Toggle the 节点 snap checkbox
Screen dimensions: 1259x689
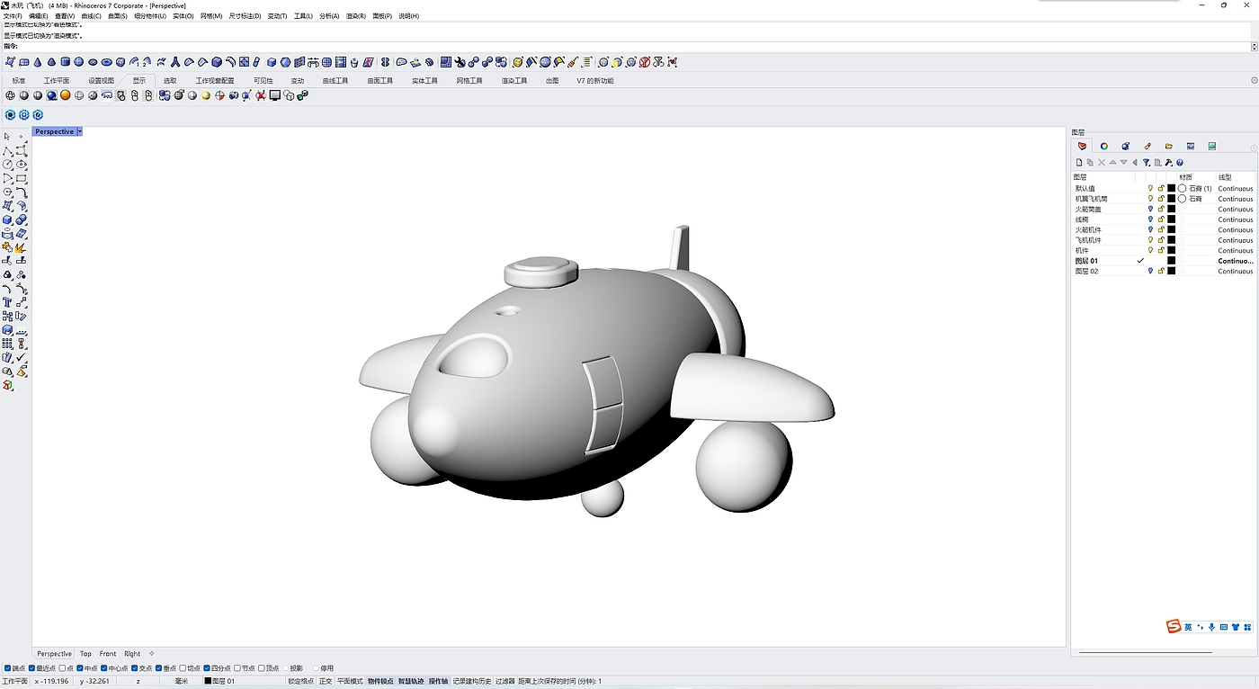237,668
